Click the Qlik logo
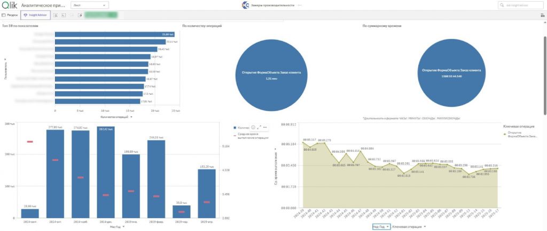 (x=10, y=5)
